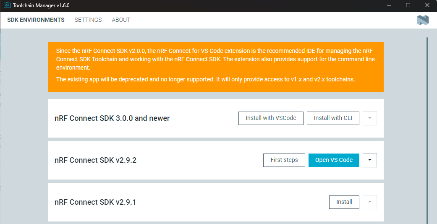Click the orange deprecation notice text

pyautogui.click(x=215, y=65)
